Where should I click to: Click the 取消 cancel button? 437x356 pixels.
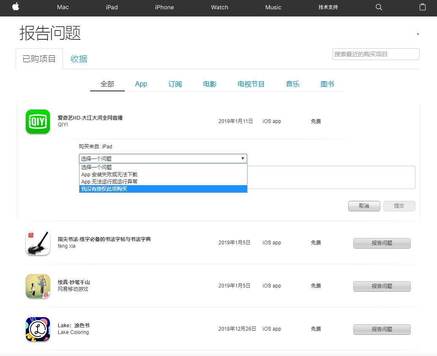(364, 206)
